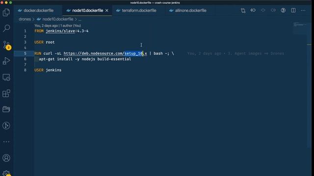Screen dimensions: 314x176
Task: Split the editor to the right
Action: point(293,10)
